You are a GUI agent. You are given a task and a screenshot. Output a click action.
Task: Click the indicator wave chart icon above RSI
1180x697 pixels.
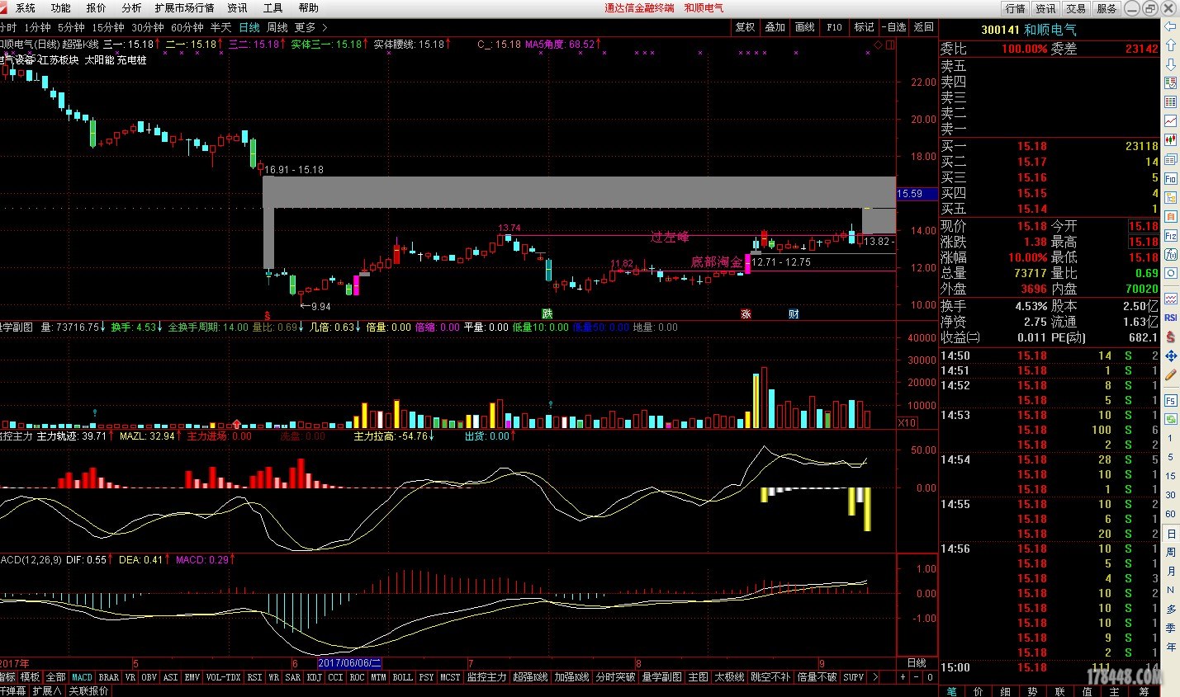(1170, 299)
